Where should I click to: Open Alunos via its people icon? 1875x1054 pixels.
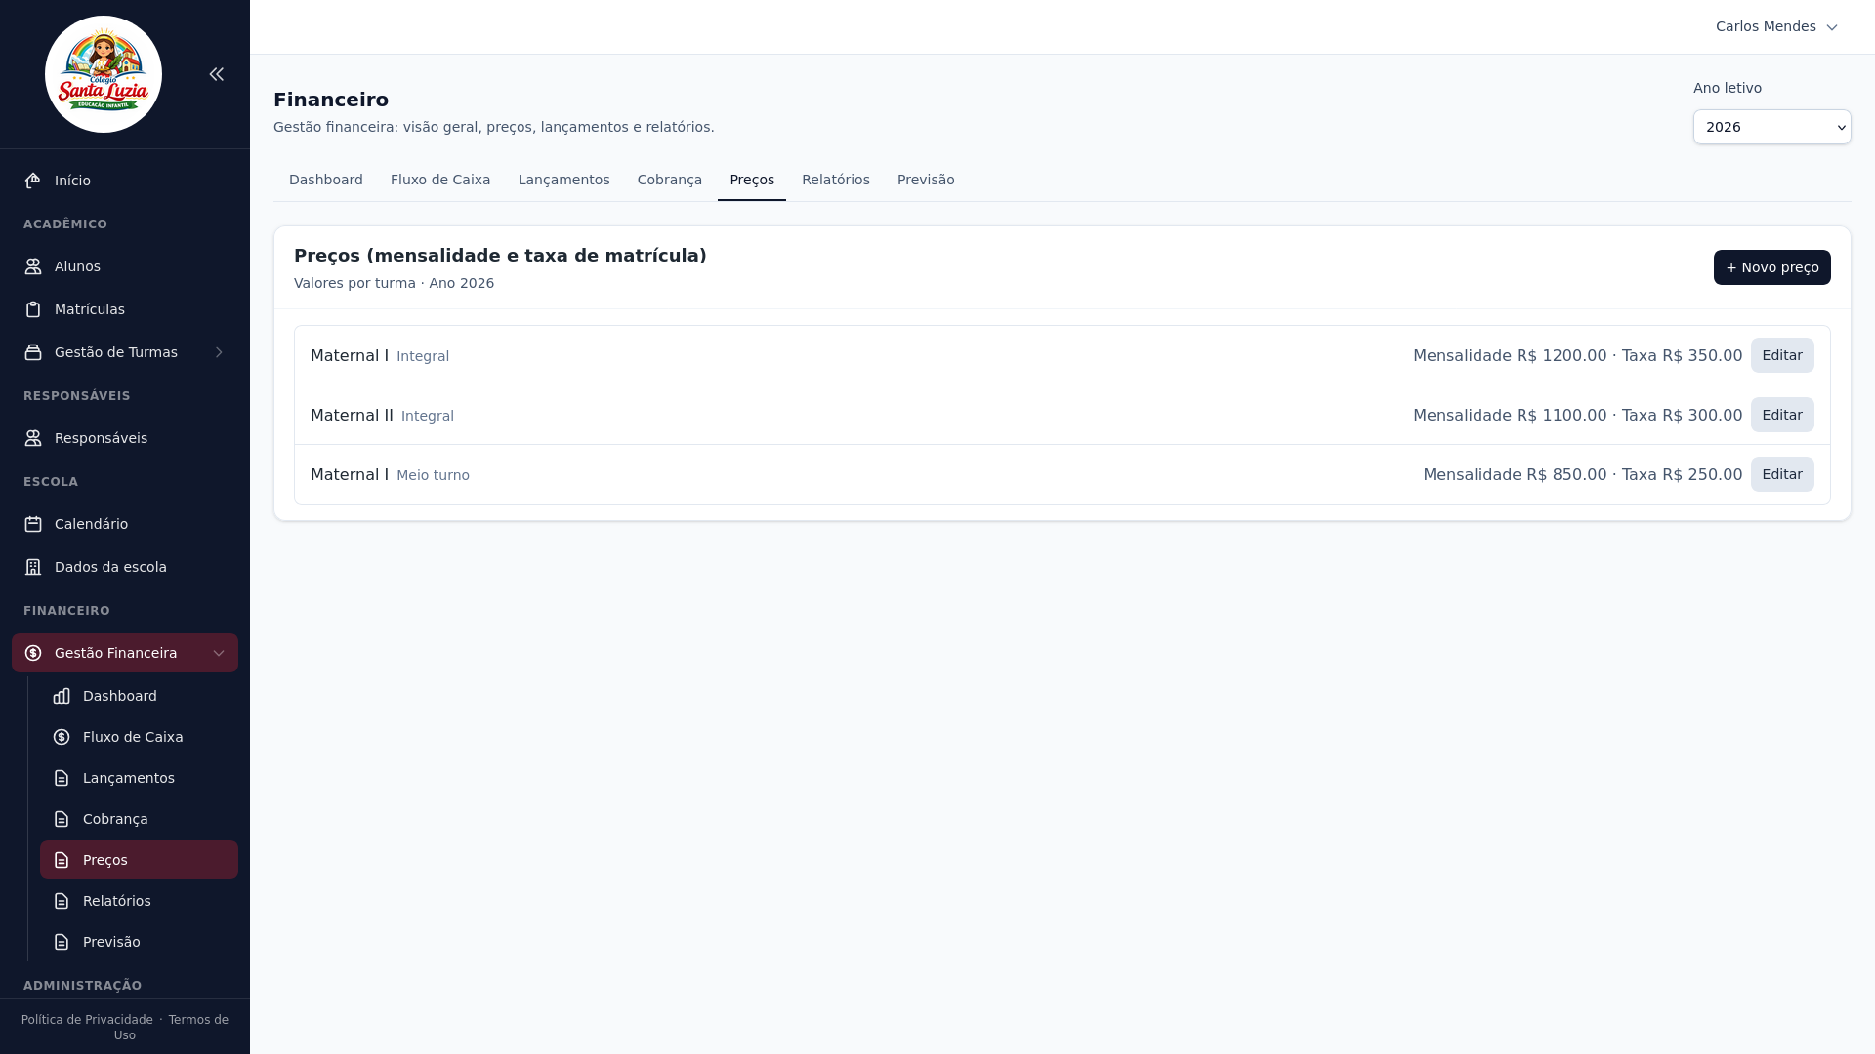33,266
